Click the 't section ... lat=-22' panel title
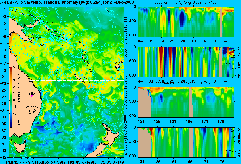The height and width of the screenshot is (164, 241). [x=185, y=83]
